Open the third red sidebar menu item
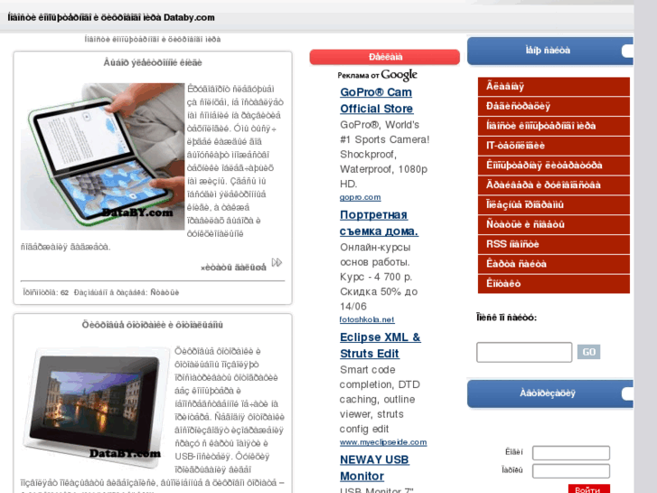The height and width of the screenshot is (493, 657). coord(553,126)
